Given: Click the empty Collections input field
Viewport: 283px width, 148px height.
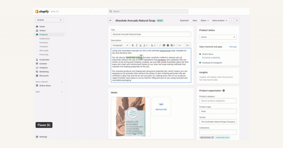Looking at the screenshot, I should click(218, 132).
